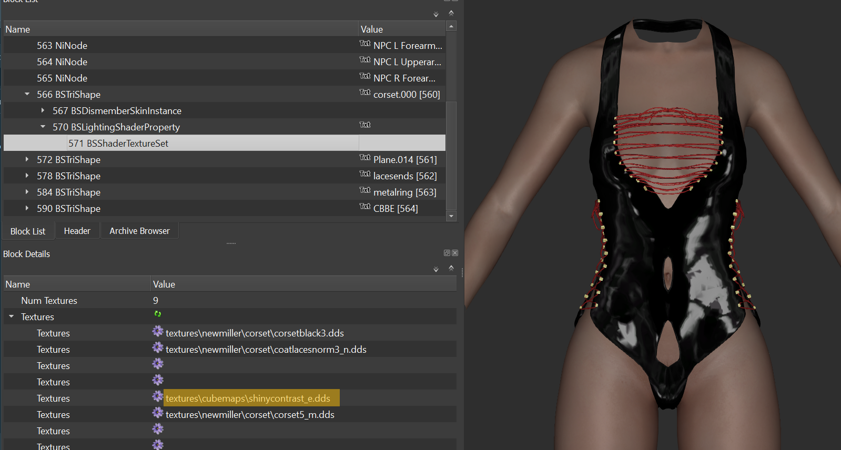This screenshot has width=841, height=450.
Task: Click the Txt icon beside Plane.014 [561]
Action: click(x=365, y=158)
